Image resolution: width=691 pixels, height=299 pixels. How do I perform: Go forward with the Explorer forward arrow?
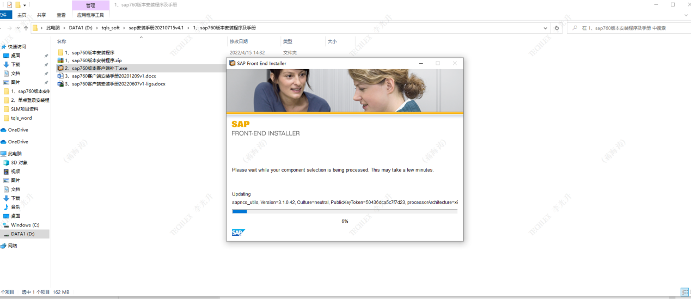(x=9, y=28)
